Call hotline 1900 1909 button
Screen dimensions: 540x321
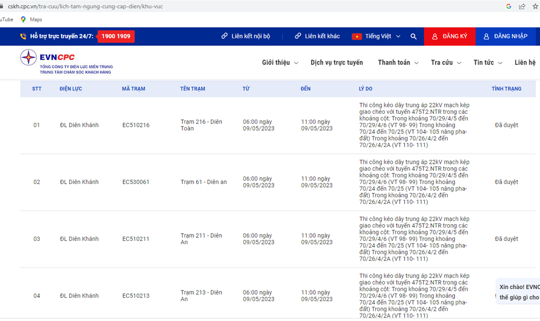(x=116, y=36)
